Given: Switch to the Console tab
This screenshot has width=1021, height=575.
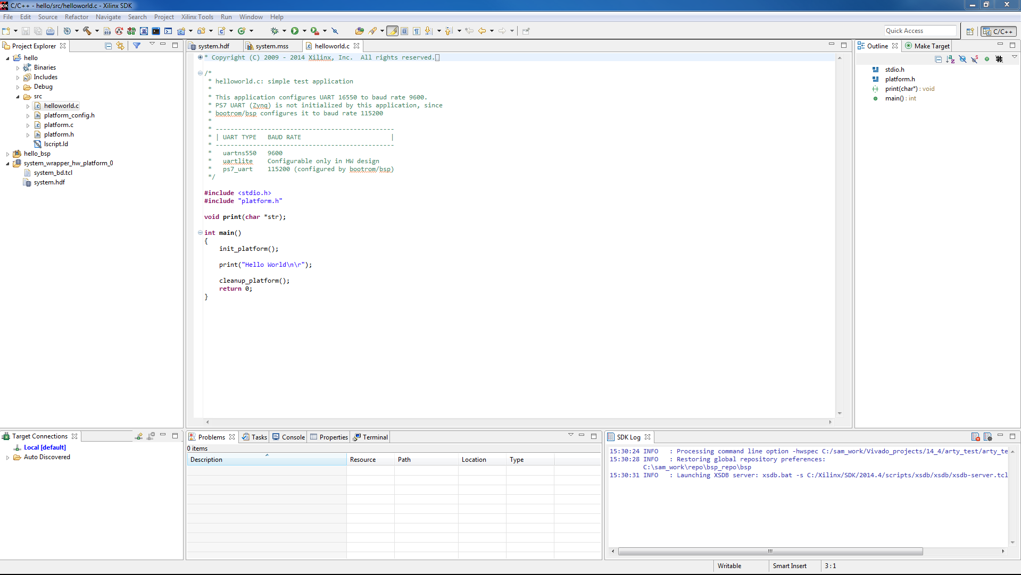Looking at the screenshot, I should (x=288, y=437).
